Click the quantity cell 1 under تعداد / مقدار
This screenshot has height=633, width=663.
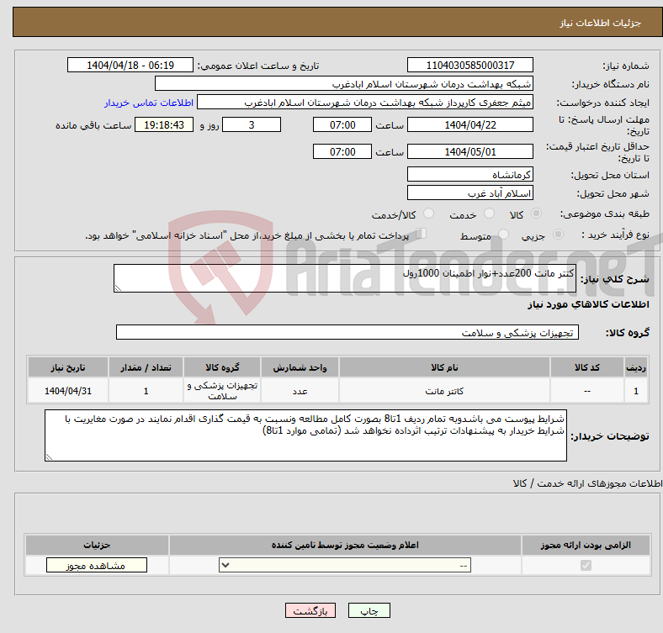pyautogui.click(x=146, y=391)
